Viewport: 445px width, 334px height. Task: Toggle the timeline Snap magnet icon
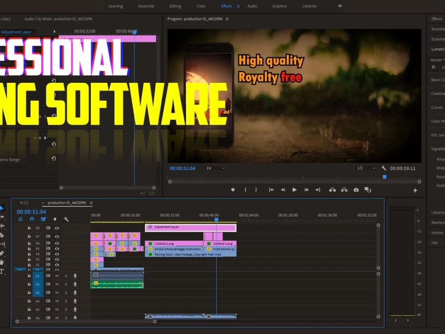click(32, 219)
